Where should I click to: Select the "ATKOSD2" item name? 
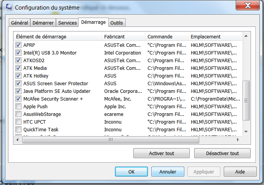[x=34, y=61]
